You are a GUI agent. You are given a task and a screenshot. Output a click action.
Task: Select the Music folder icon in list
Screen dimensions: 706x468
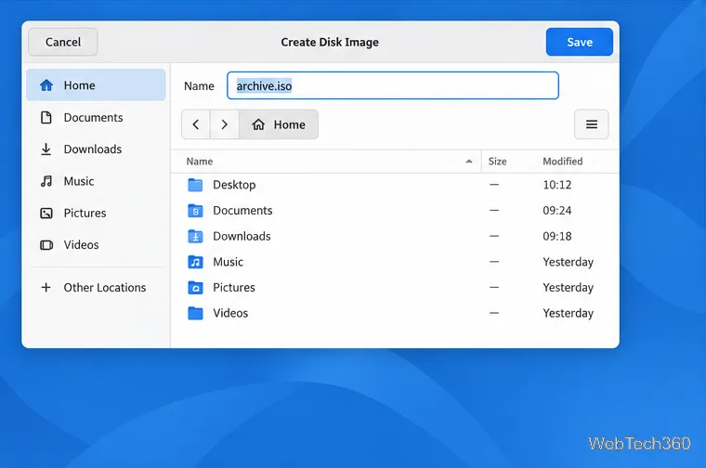pos(195,262)
